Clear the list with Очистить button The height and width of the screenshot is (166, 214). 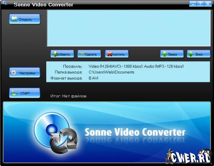pyautogui.click(x=117, y=54)
